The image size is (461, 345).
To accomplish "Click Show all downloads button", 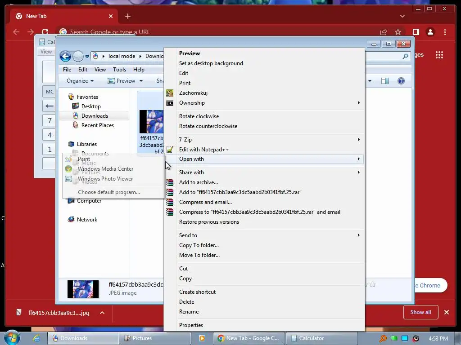I will [x=421, y=313].
